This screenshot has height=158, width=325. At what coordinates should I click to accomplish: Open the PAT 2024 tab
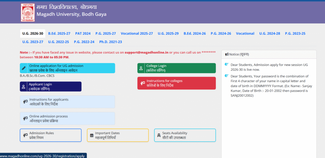(83, 33)
